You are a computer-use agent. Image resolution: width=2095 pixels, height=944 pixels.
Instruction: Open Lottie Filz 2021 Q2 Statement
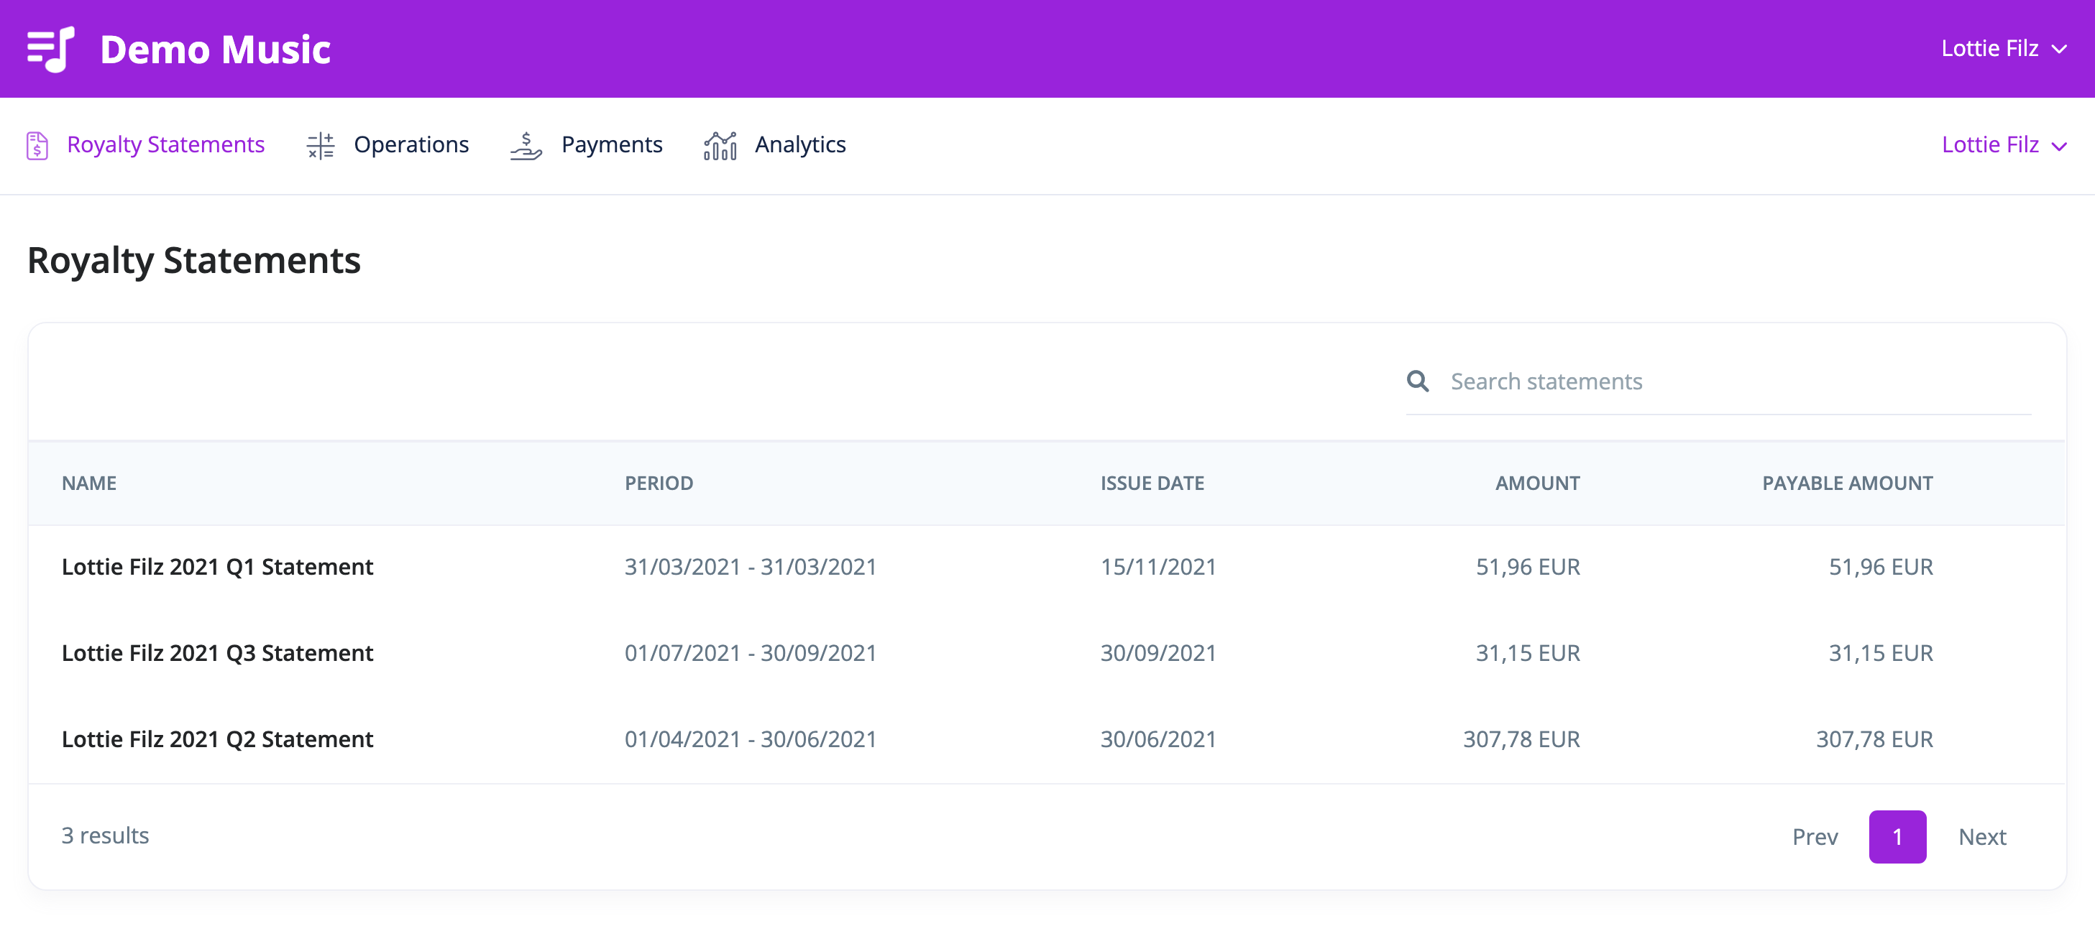pos(217,739)
